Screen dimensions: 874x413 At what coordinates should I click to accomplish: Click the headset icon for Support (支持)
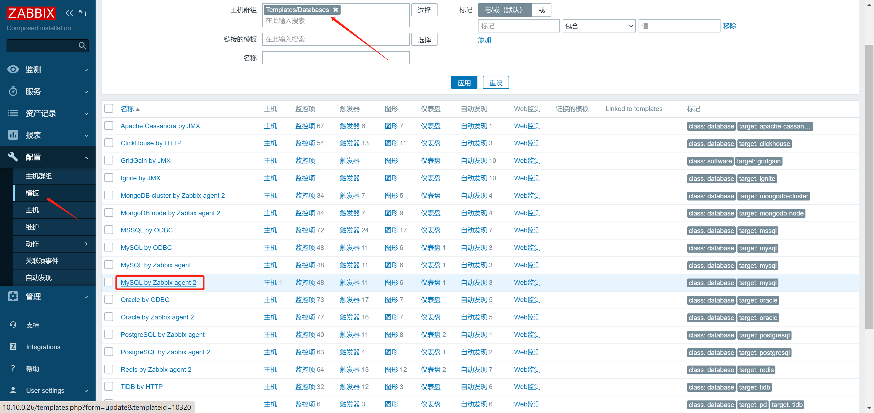(x=13, y=325)
